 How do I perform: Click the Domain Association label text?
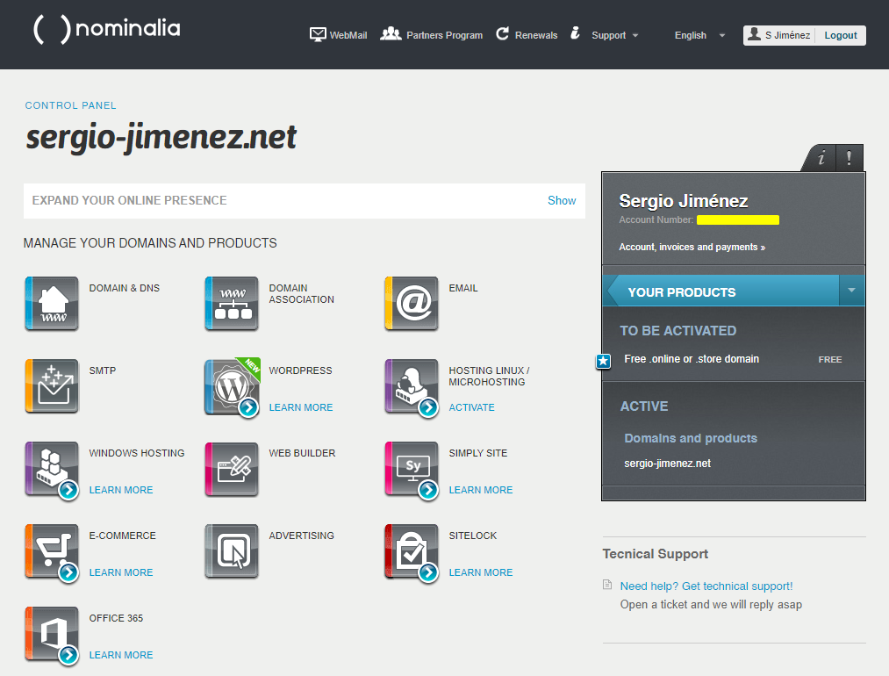pyautogui.click(x=302, y=294)
